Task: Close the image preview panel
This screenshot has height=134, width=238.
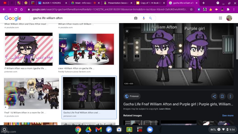Action: [x=127, y=31]
